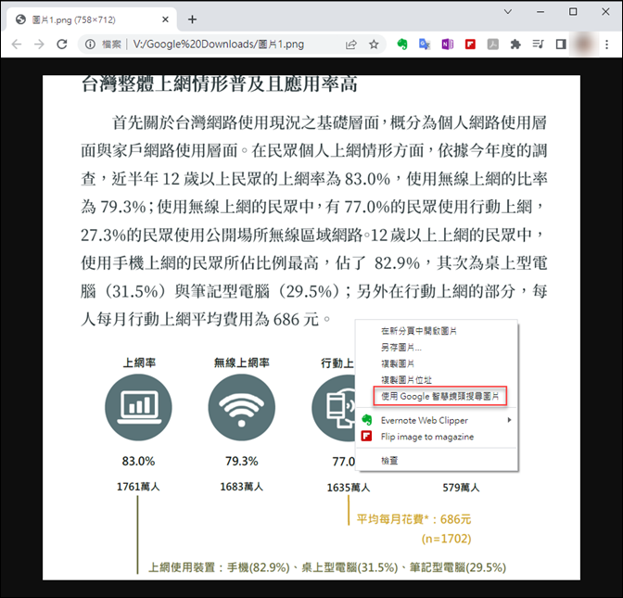Screen dimensions: 623x598
Task: Reload the page with refresh icon
Action: point(61,45)
